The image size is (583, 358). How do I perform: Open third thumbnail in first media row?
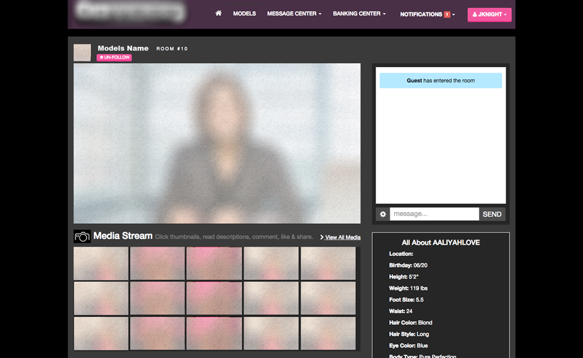[214, 264]
